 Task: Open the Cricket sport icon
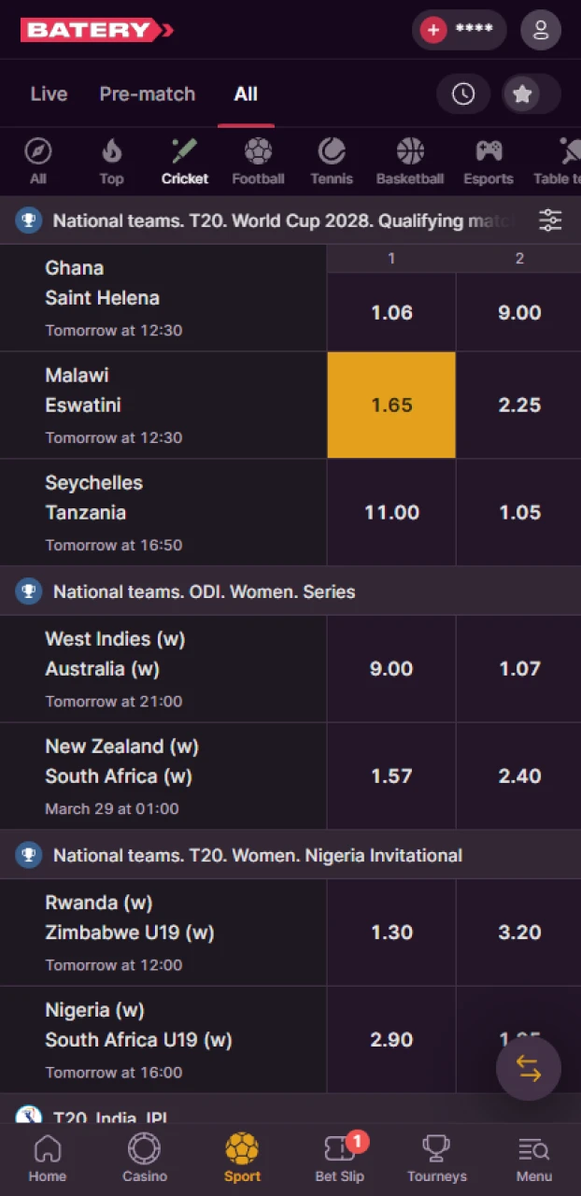(x=184, y=154)
